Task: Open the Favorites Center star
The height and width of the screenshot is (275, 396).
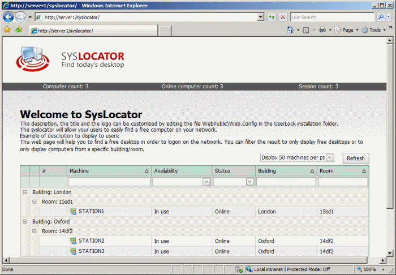Action: (x=7, y=30)
